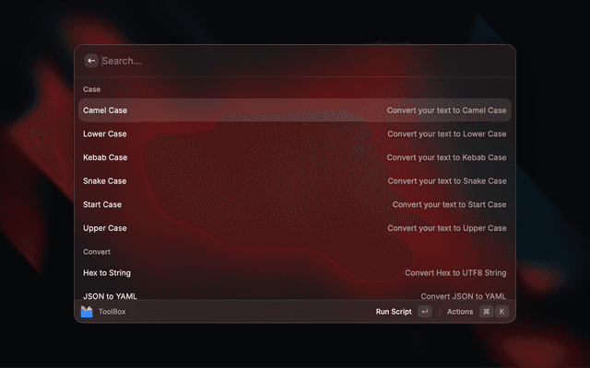Open the Actions panel
590x368 pixels.
(460, 311)
